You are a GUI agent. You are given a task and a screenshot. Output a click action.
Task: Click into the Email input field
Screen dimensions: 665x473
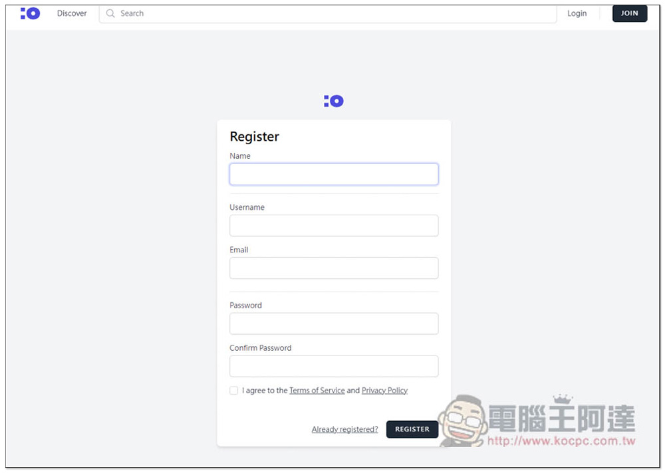pyautogui.click(x=334, y=268)
